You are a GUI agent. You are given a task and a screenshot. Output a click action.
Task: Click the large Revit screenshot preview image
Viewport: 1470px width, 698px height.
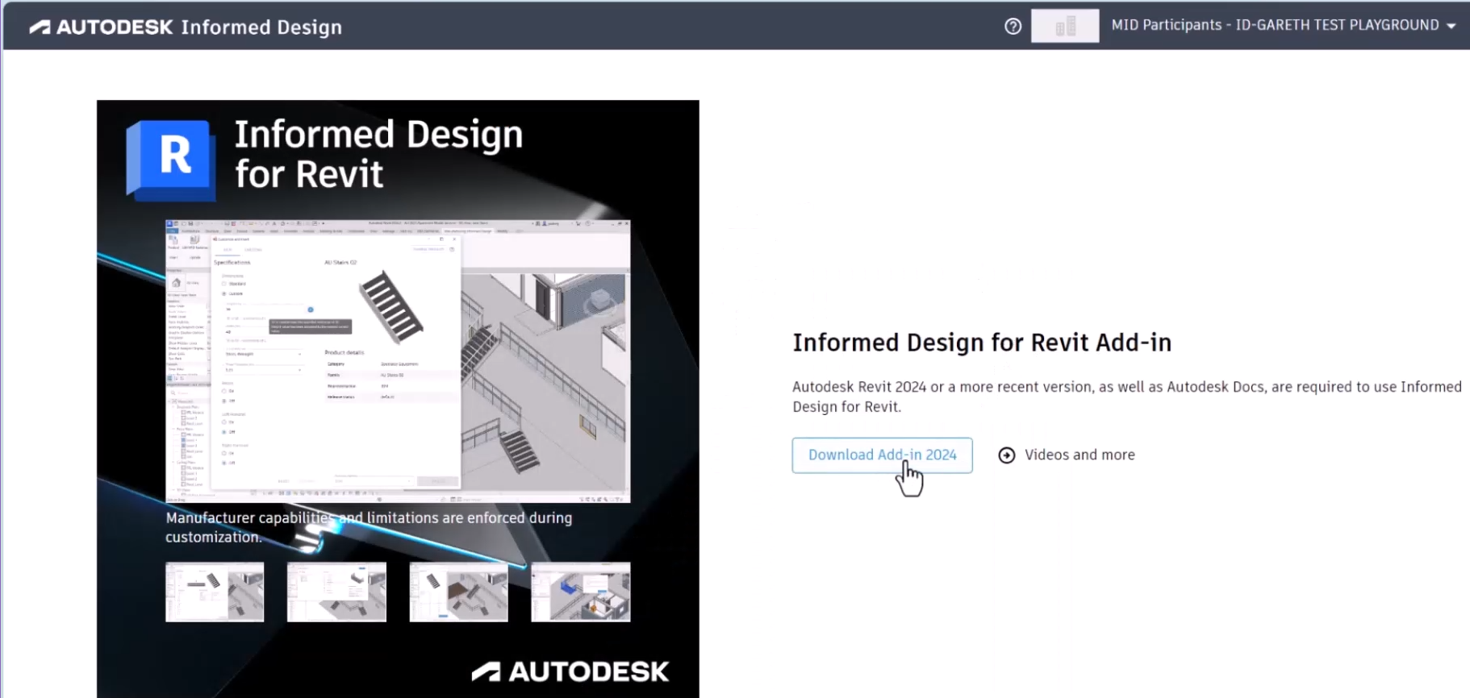[x=398, y=361]
